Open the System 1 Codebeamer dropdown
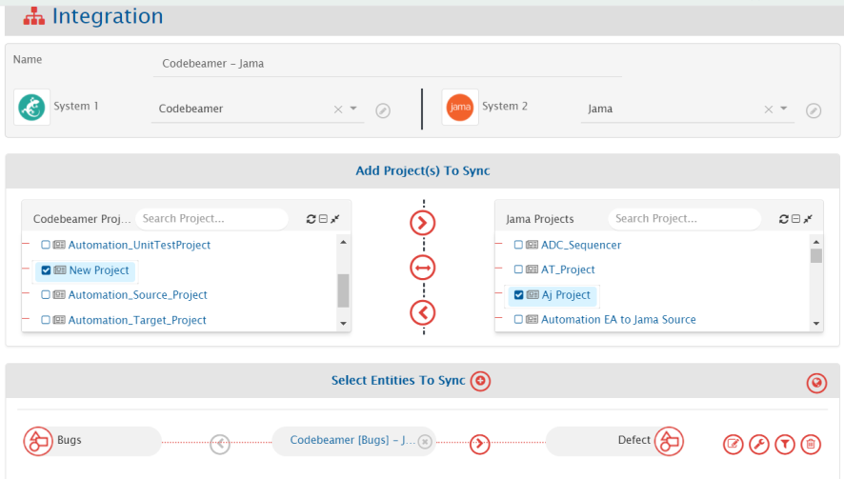Screen dimensions: 844x479 tap(353, 110)
